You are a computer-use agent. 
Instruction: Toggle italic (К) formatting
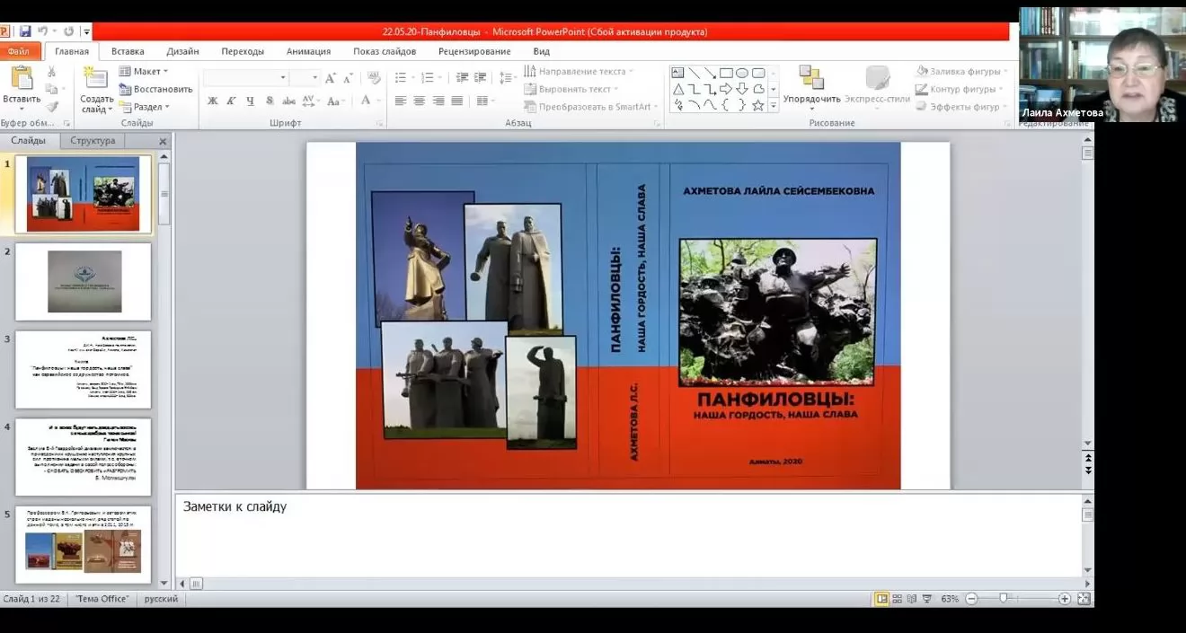click(x=232, y=101)
